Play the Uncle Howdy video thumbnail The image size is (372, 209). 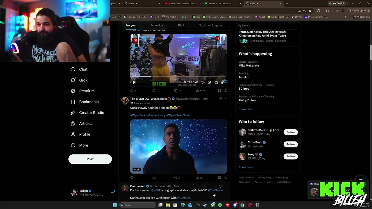click(x=178, y=146)
